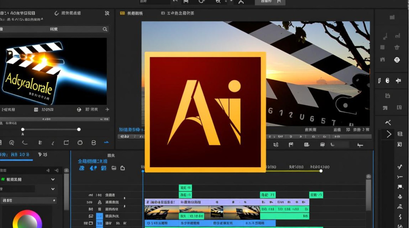
Task: Mute using the right speaker icon in effects panel
Action: (56, 171)
